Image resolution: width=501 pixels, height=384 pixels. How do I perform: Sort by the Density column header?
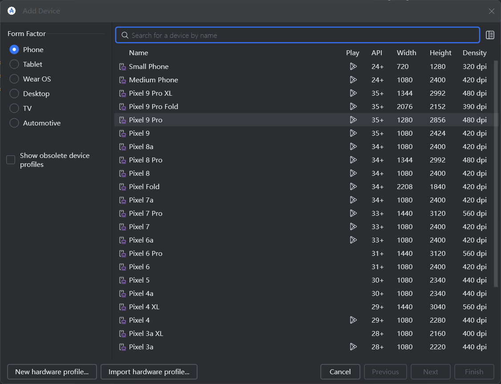474,53
